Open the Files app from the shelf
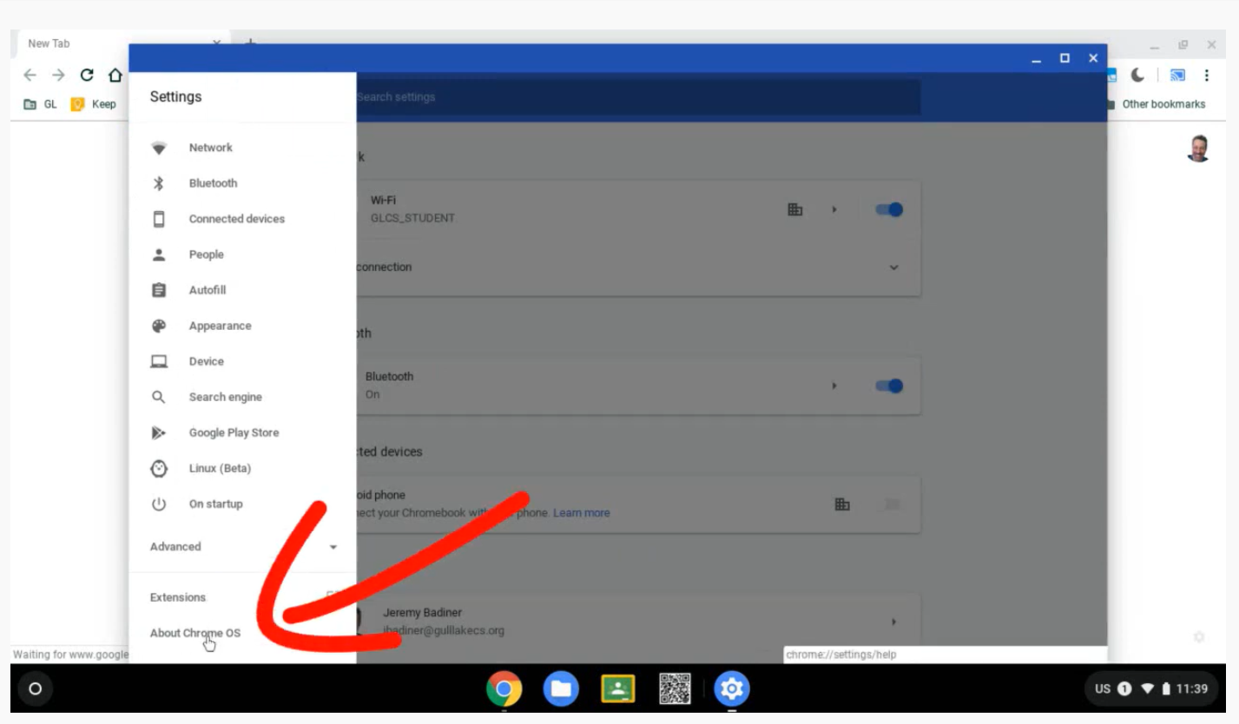1239x724 pixels. coord(561,689)
